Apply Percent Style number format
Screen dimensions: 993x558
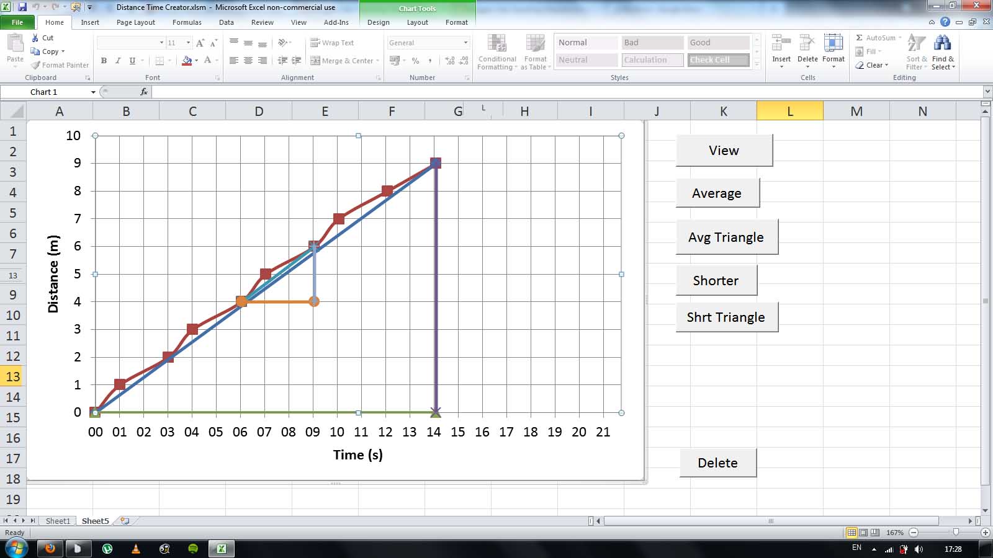(415, 61)
